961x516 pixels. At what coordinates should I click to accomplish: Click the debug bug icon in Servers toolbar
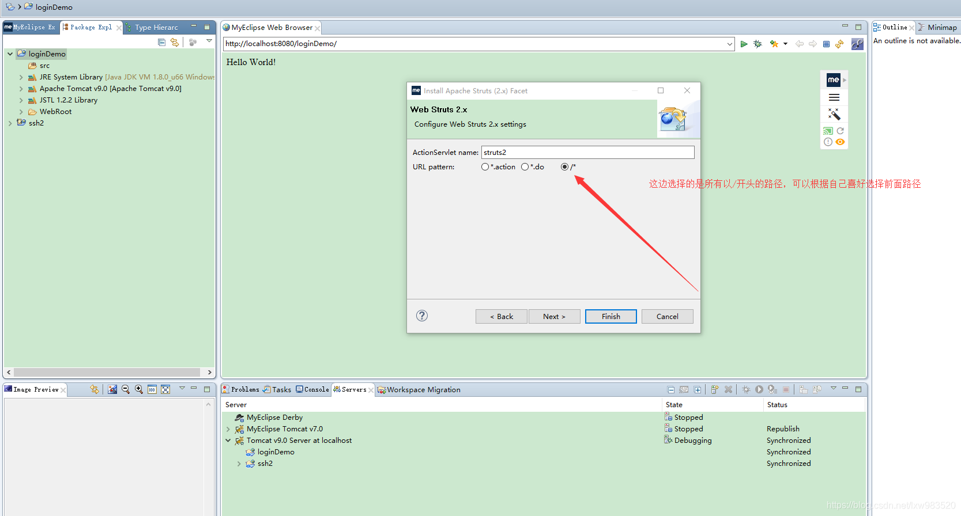click(746, 389)
